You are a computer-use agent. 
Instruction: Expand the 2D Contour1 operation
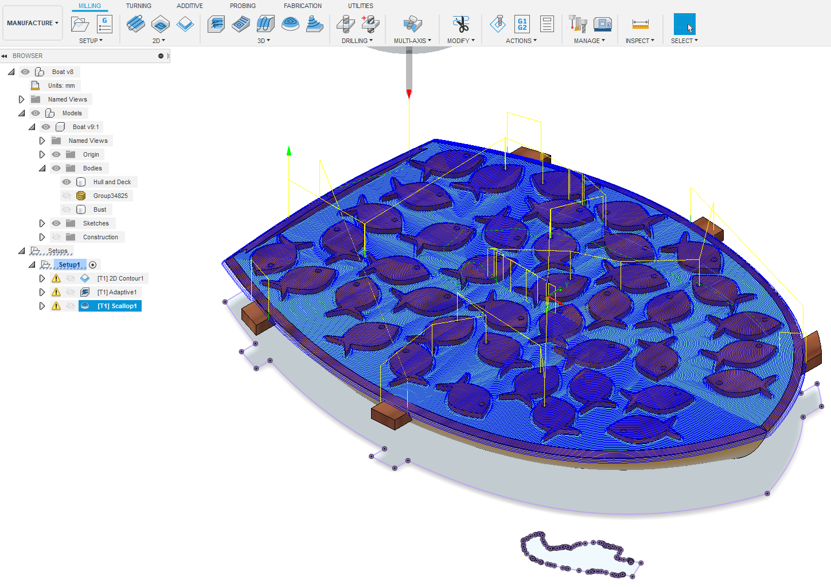[x=42, y=278]
